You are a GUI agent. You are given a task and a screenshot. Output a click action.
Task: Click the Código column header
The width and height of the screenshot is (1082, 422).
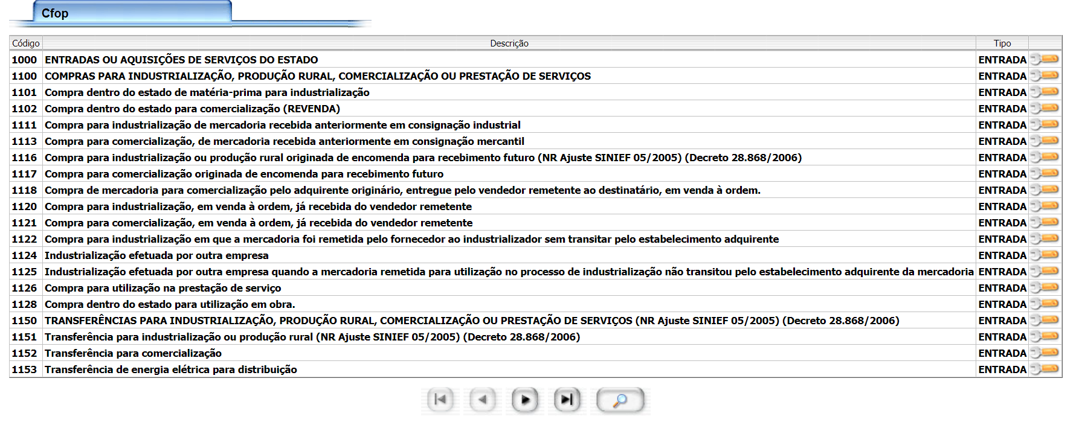(x=26, y=43)
